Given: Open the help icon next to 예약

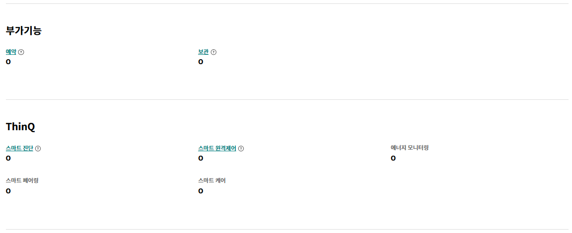Looking at the screenshot, I should pos(21,52).
